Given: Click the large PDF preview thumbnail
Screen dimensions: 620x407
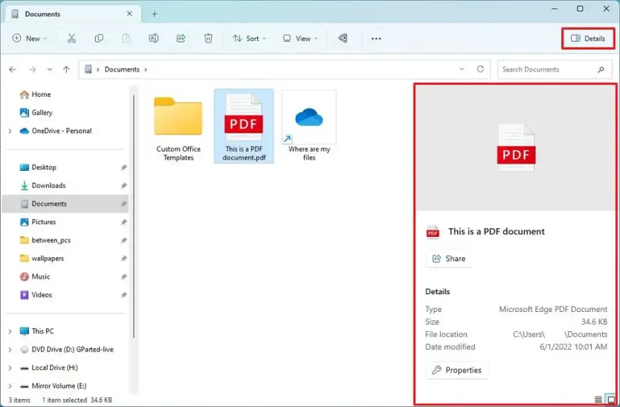Looking at the screenshot, I should pyautogui.click(x=516, y=147).
